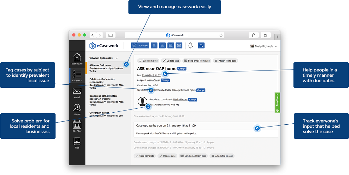The height and width of the screenshot is (175, 349).
Task: Click the top Case complete button
Action: pyautogui.click(x=148, y=61)
